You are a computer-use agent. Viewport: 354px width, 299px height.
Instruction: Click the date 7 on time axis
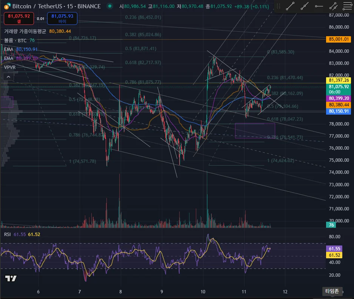(x=80, y=291)
